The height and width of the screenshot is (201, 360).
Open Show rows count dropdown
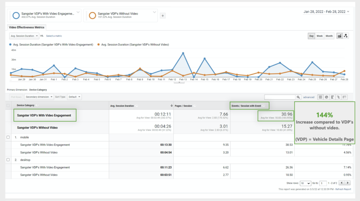(306, 183)
